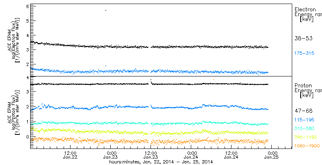The image size is (322, 165).
Task: Click the blue 115-195 proton energy label
Action: point(304,120)
